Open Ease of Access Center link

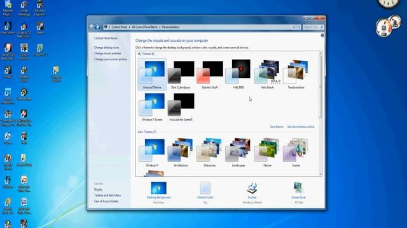pyautogui.click(x=106, y=201)
